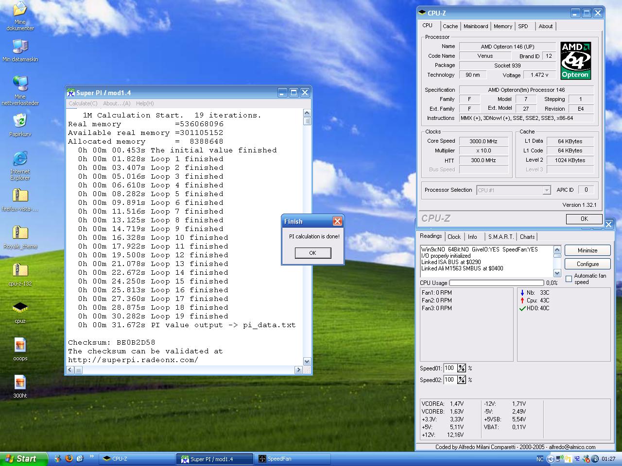622x466 pixels.
Task: Click the round 'a' tray icon
Action: click(x=595, y=459)
